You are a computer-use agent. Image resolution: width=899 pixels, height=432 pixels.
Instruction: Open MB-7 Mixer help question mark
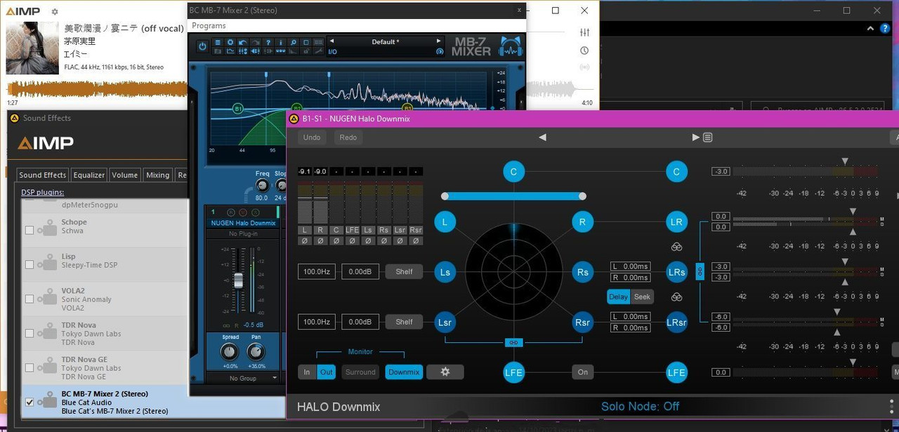click(x=268, y=43)
